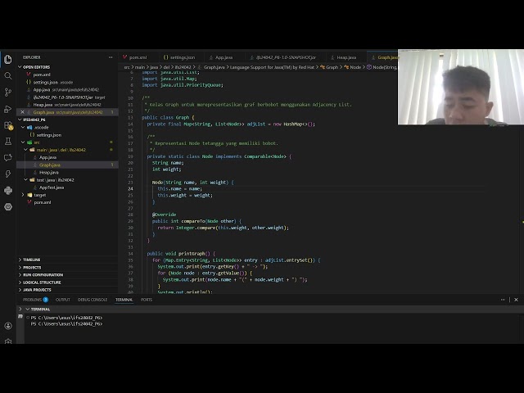Open the Search view in activity bar
This screenshot has height=393, width=524.
[8, 75]
